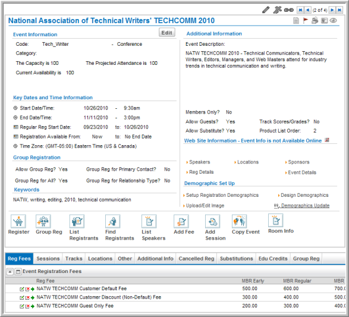Open the Group Reg tab
This screenshot has height=317, width=349.
(306, 259)
